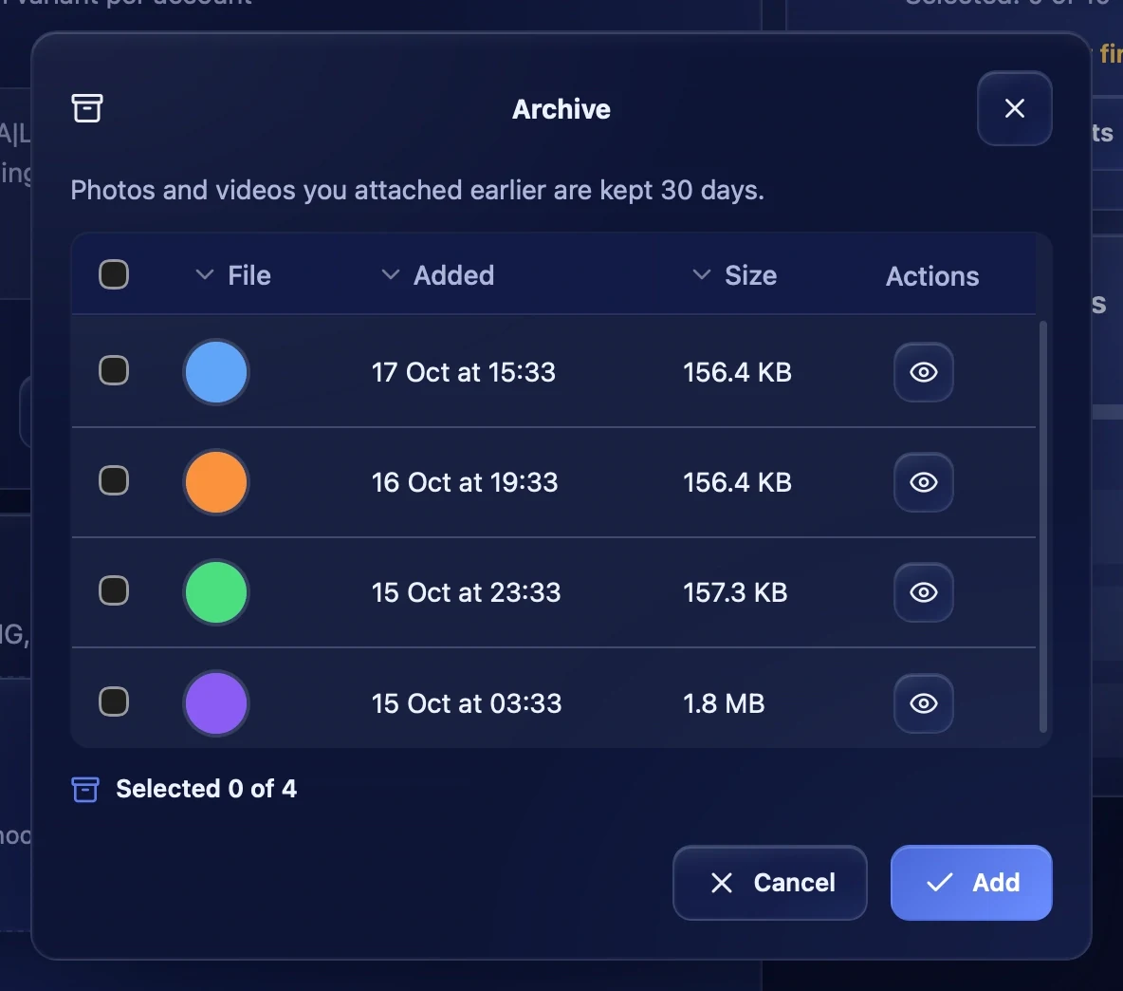Viewport: 1123px width, 991px height.
Task: Click the Cancel button
Action: tap(770, 883)
